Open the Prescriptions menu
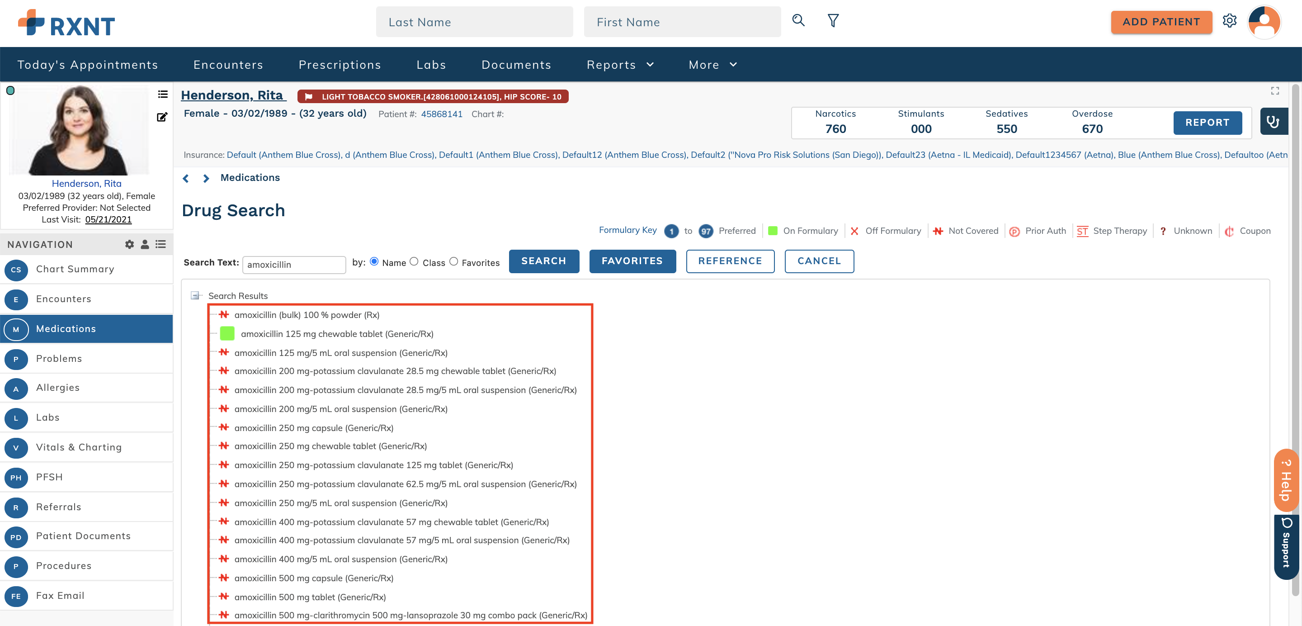This screenshot has width=1302, height=626. coord(340,65)
